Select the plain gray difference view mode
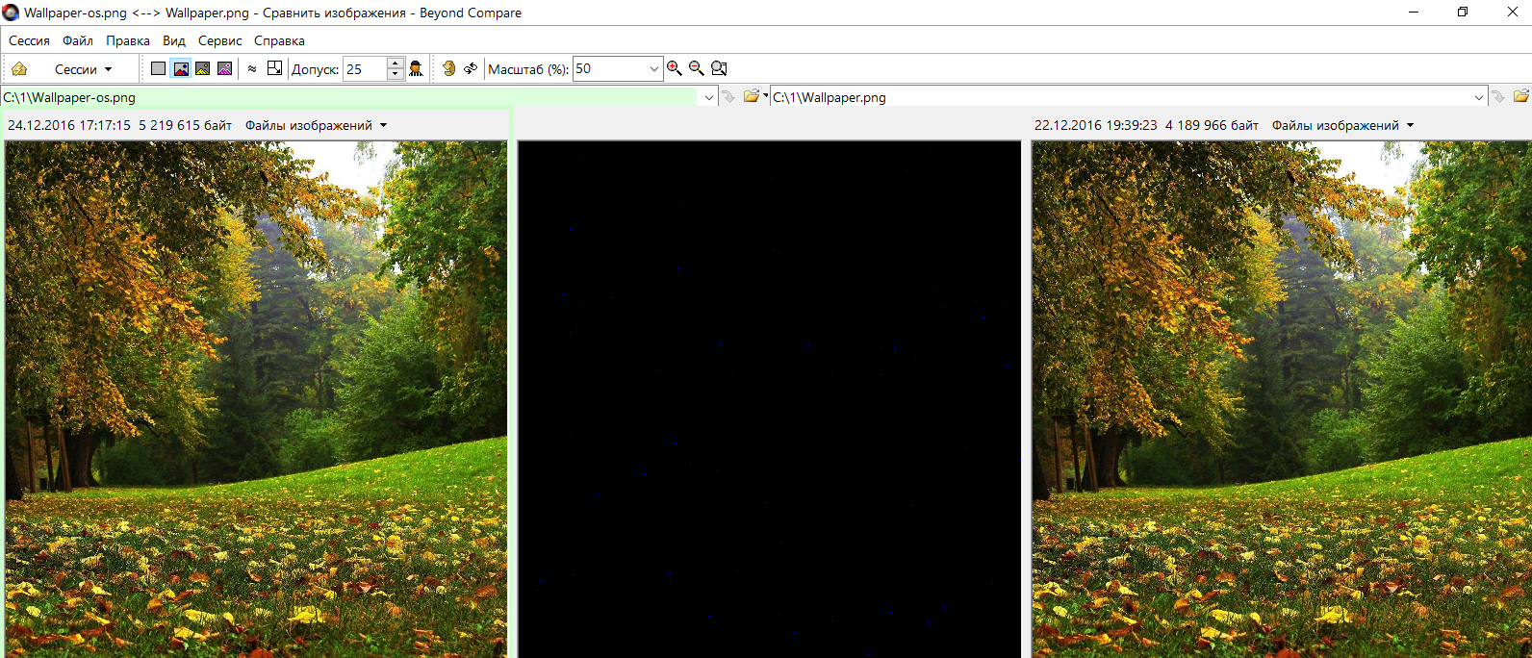The height and width of the screenshot is (658, 1532). [159, 68]
